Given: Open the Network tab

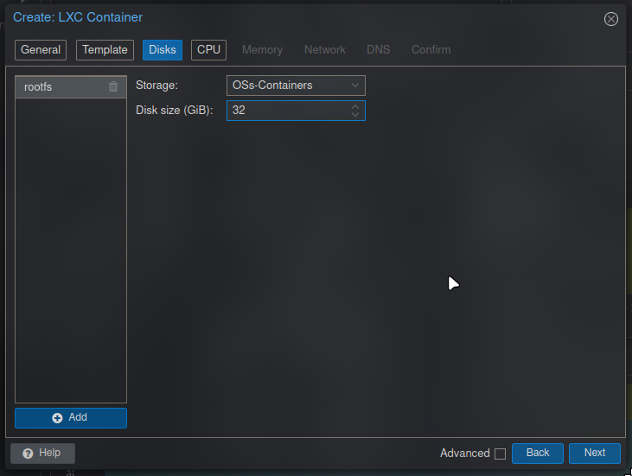Looking at the screenshot, I should click(x=324, y=50).
